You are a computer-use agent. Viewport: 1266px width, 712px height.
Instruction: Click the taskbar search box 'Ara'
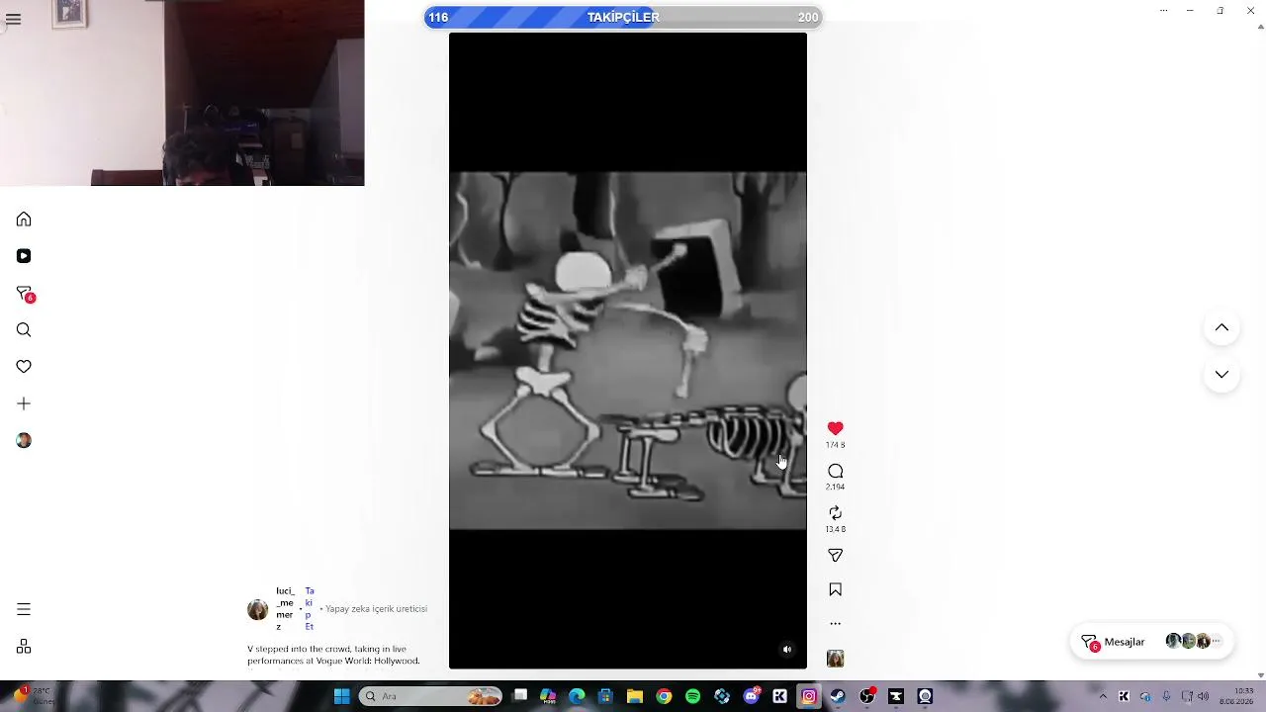[x=430, y=696]
